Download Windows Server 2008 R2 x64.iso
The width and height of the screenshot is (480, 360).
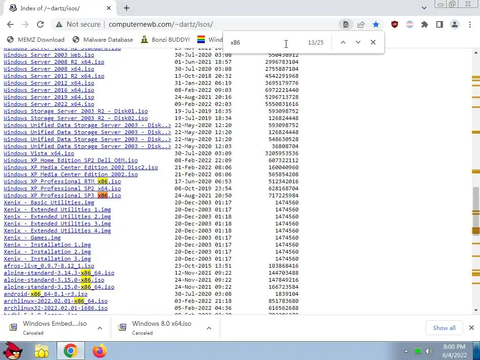54,62
